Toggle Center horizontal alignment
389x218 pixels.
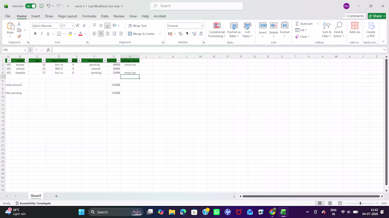tap(101, 33)
